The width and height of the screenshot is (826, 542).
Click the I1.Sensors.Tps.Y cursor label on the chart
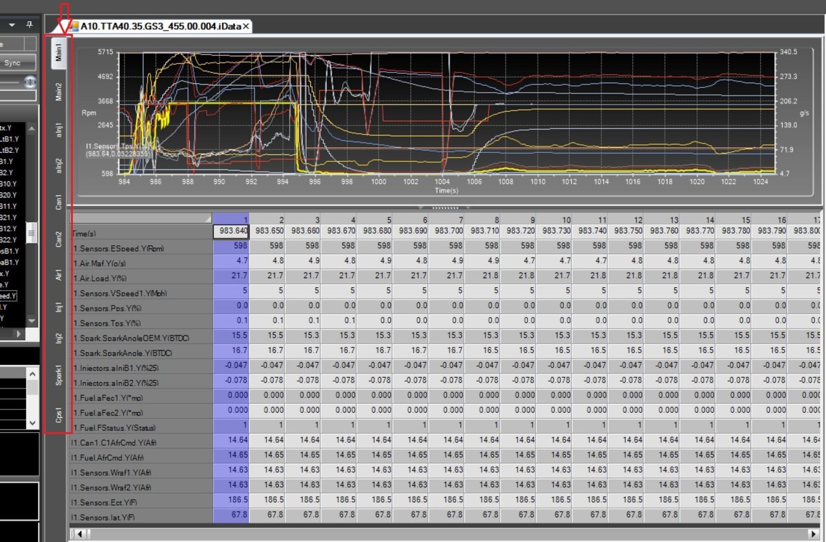(118, 150)
